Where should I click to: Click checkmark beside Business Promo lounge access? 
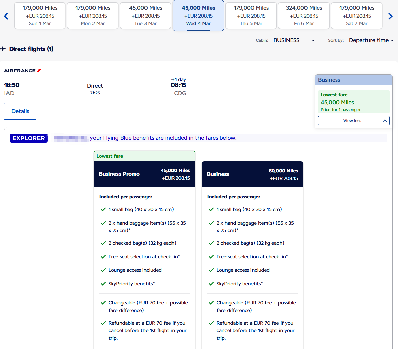pos(103,270)
